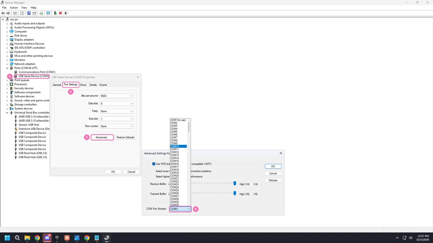Click the Forward arrow in Device Manager toolbar
433x243 pixels.
[8, 13]
